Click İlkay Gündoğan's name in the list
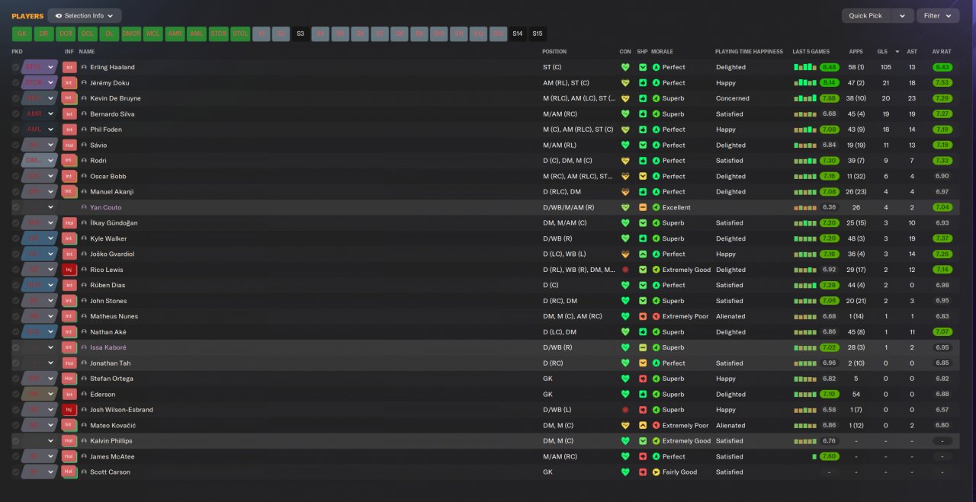Image resolution: width=976 pixels, height=502 pixels. tap(114, 223)
